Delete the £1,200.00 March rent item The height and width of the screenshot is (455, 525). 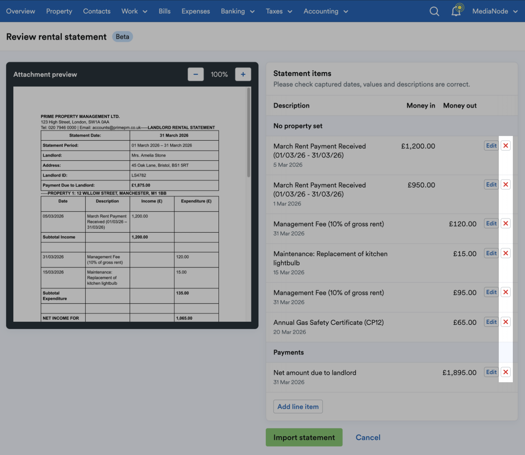pos(506,146)
